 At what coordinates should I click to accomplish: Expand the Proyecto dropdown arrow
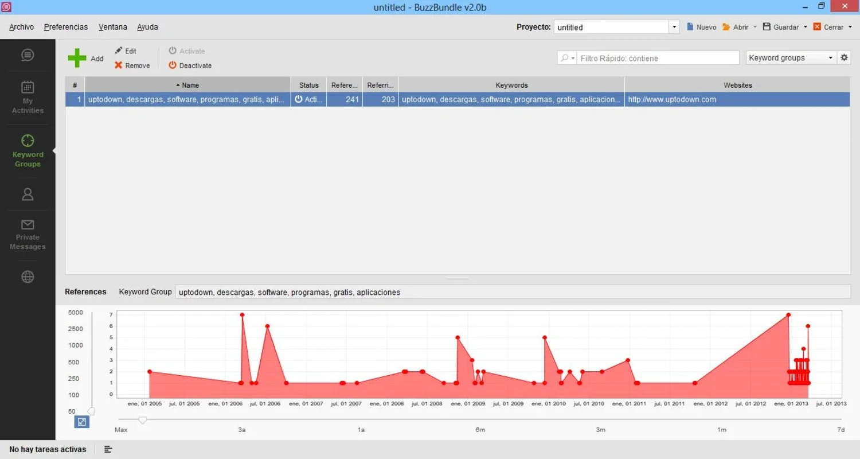(674, 27)
